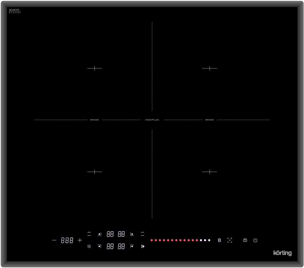The image size is (304, 268).
Task: Tap the right bridge bracket icon
Action: [x=142, y=234]
